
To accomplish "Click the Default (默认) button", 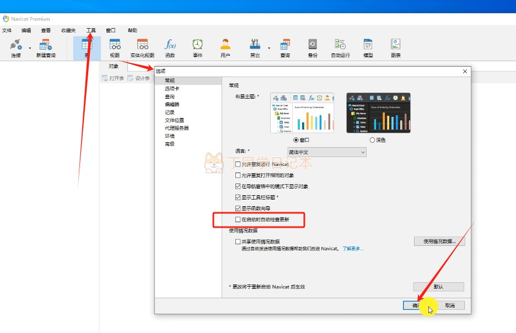I will point(438,287).
